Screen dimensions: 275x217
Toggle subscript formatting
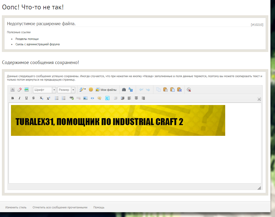tap(42, 98)
